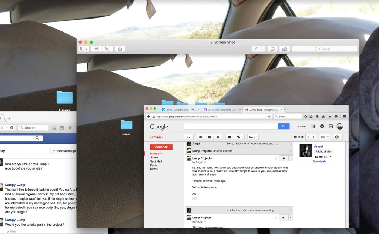Open the Google apps grid
Image resolution: width=379 pixels, height=234 pixels.
pyautogui.click(x=313, y=126)
